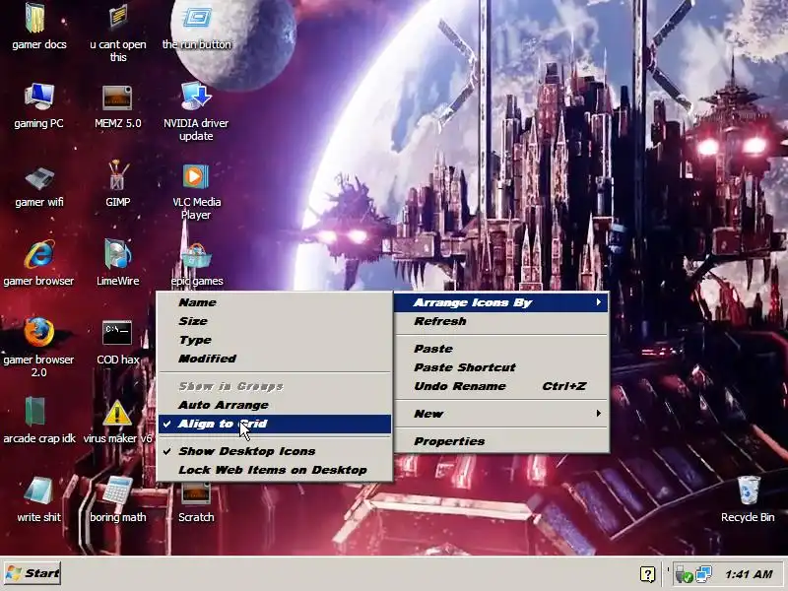The height and width of the screenshot is (591, 788).
Task: Click the network connection tray icon
Action: [703, 574]
